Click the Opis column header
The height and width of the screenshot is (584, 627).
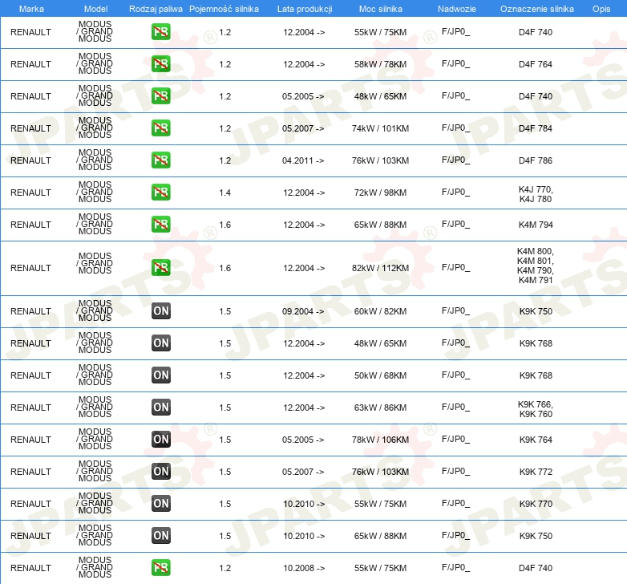601,9
